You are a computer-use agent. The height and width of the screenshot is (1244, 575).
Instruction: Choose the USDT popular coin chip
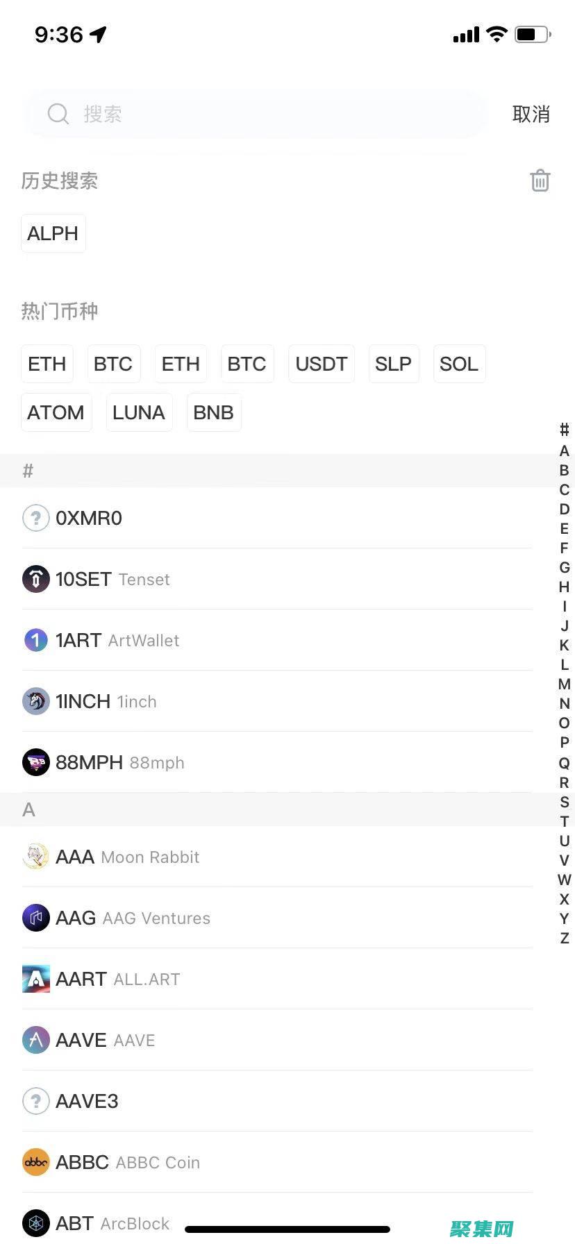pyautogui.click(x=321, y=364)
